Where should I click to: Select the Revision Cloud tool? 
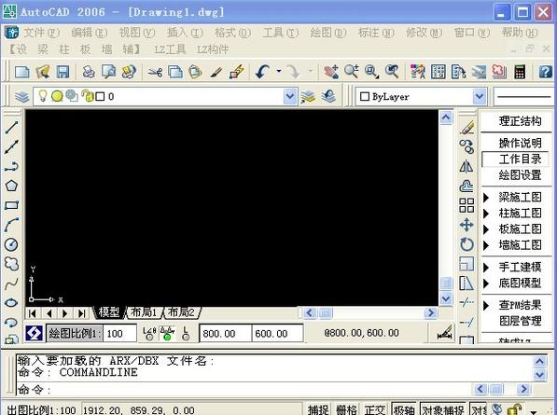pos(11,264)
